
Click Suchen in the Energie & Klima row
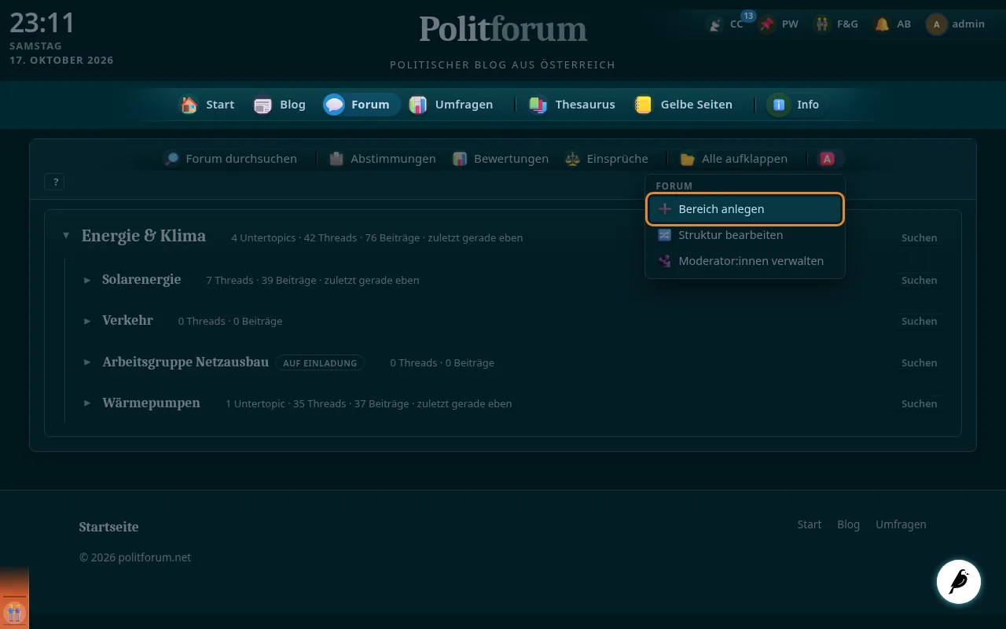[919, 237]
